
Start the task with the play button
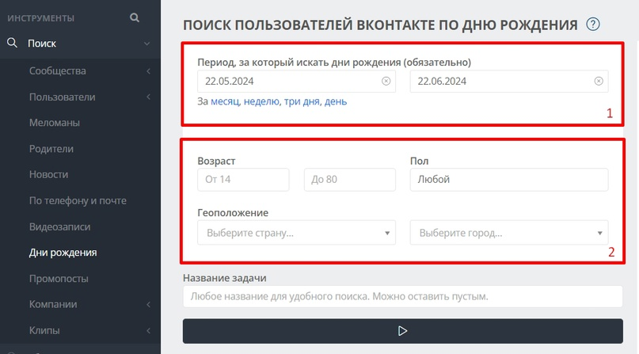[x=402, y=331]
